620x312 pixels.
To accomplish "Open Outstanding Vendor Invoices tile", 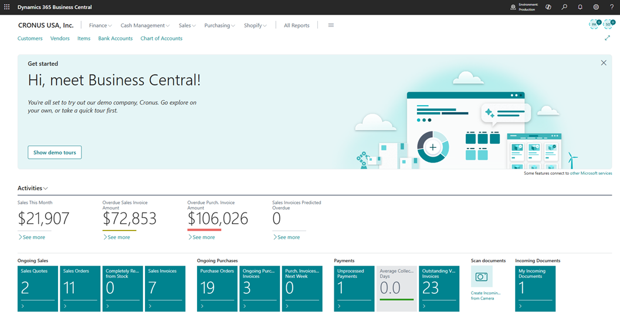I will pyautogui.click(x=439, y=289).
